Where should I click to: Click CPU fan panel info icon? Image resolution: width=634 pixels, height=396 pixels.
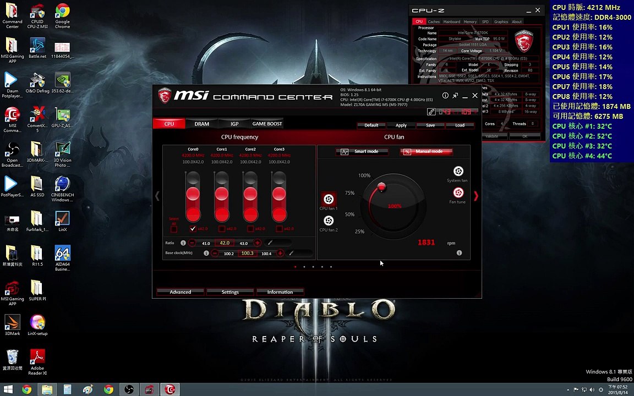pyautogui.click(x=460, y=252)
